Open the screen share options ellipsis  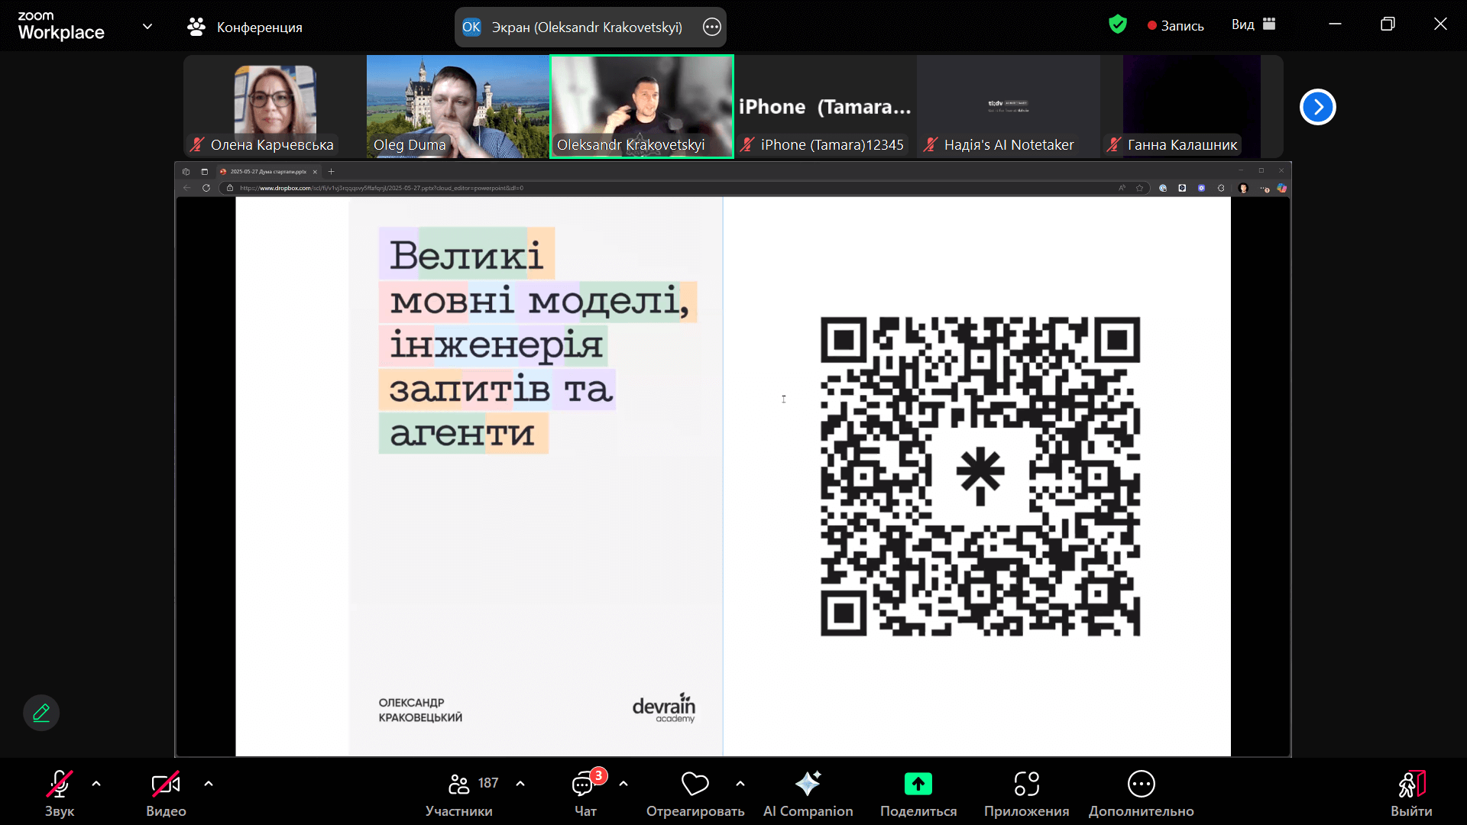point(712,27)
